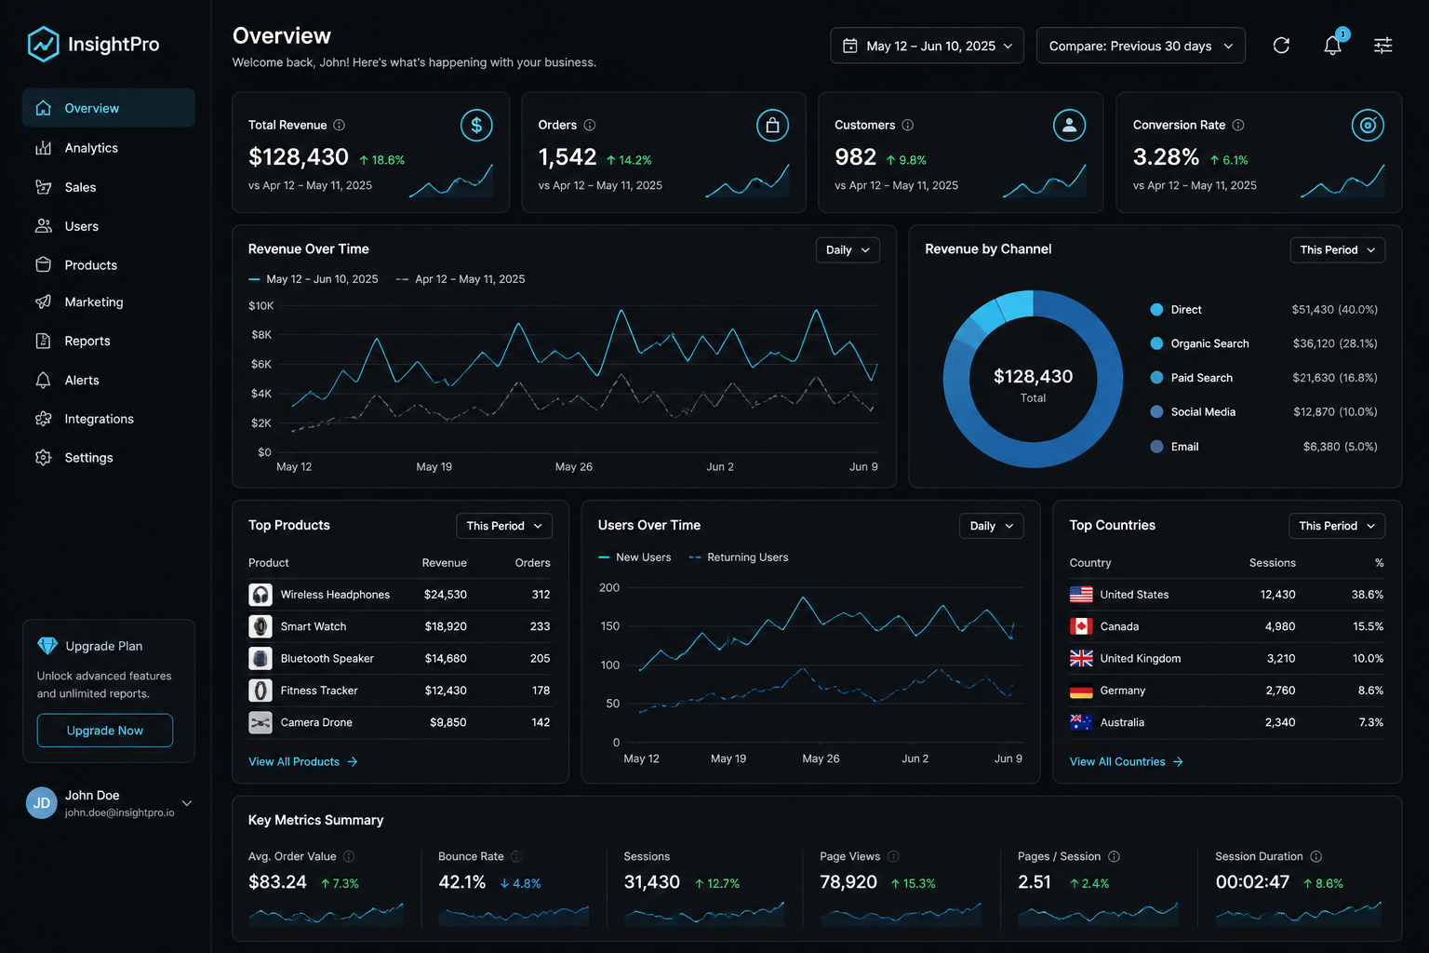Click the Customers person icon
The height and width of the screenshot is (953, 1429).
point(1069,125)
